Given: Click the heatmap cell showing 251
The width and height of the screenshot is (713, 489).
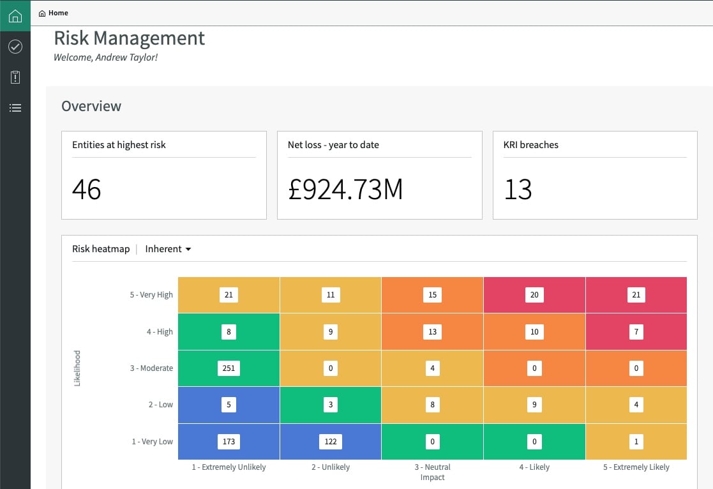Looking at the screenshot, I should coord(229,368).
